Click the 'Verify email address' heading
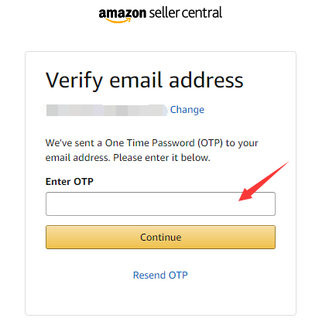The width and height of the screenshot is (329, 325). point(145,80)
